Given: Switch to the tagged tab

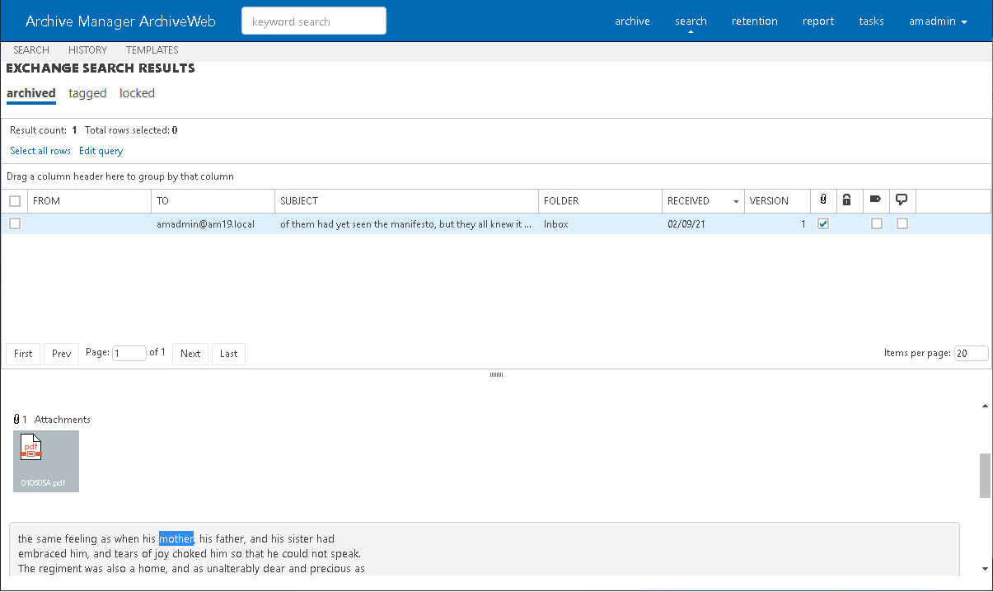Looking at the screenshot, I should pos(87,93).
